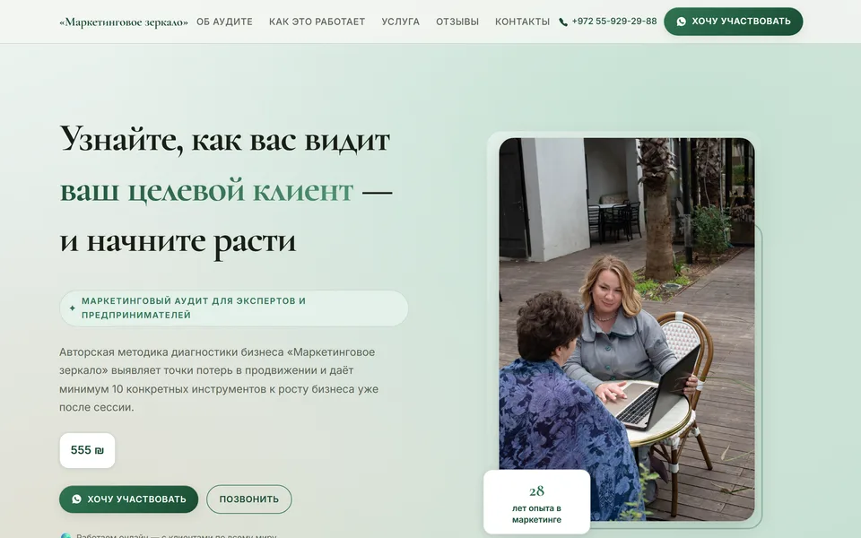Click the phone handset icon in header
The height and width of the screenshot is (538, 861).
[x=563, y=22]
